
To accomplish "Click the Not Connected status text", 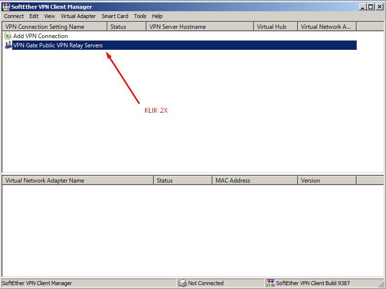I will pos(206,283).
